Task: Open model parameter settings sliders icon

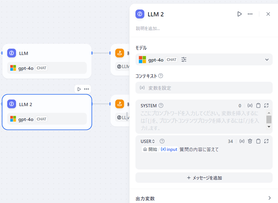Action: coord(184,59)
